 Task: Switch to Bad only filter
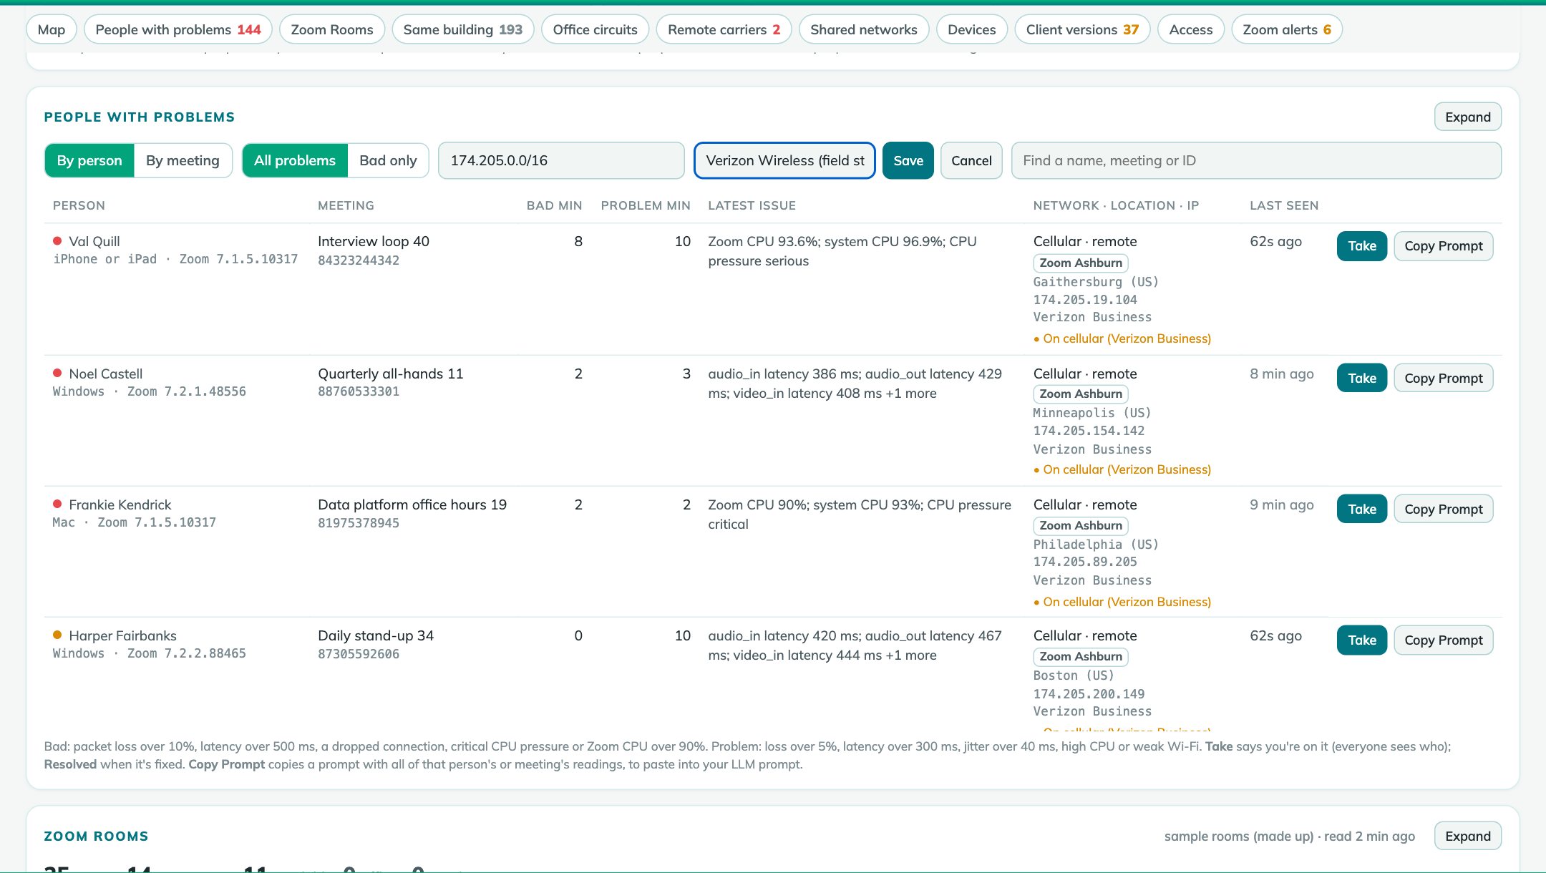click(x=388, y=160)
